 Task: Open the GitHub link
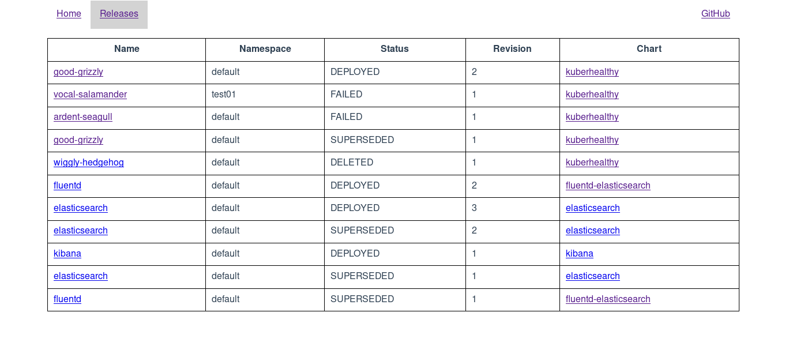715,13
